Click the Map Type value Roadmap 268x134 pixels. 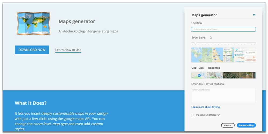coord(214,68)
